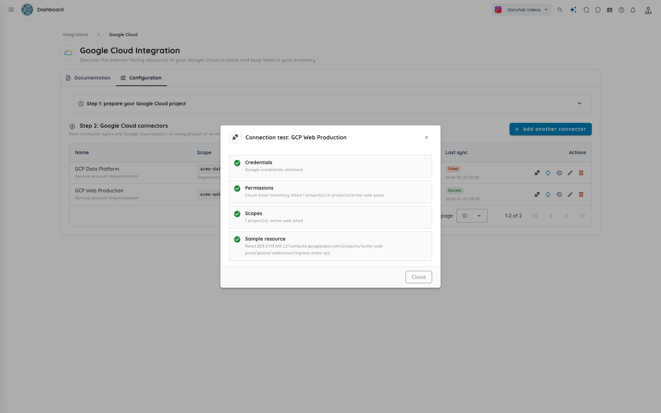The height and width of the screenshot is (413, 661).
Task: Sync the GCP Web Production connector
Action: 548,194
